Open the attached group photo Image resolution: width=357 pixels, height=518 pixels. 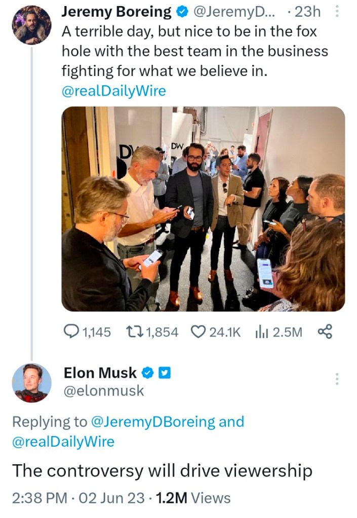point(203,209)
